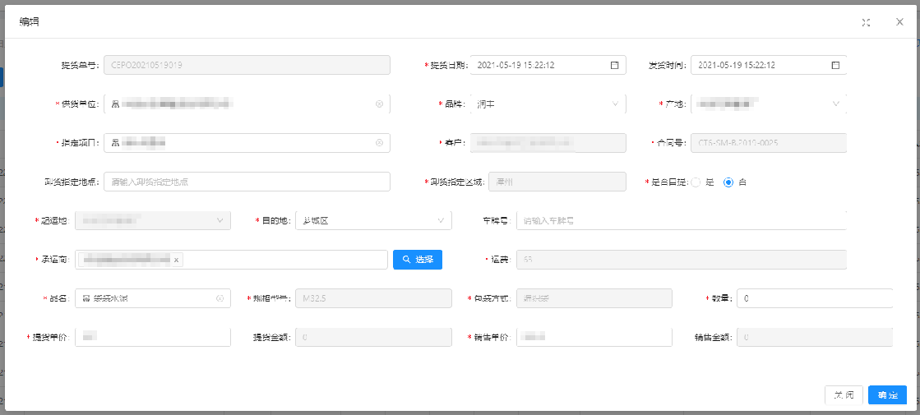
Task: Confirm with the 确定 button
Action: (x=888, y=395)
